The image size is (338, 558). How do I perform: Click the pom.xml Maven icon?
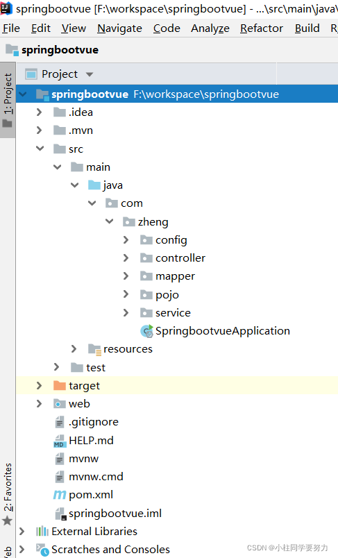(x=60, y=495)
